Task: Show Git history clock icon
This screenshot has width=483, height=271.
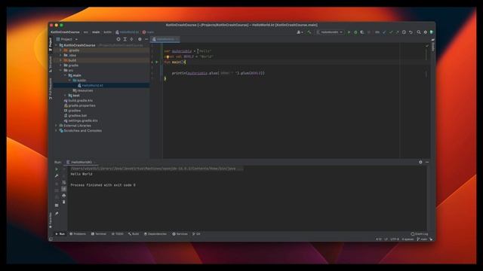Action: coord(404,32)
